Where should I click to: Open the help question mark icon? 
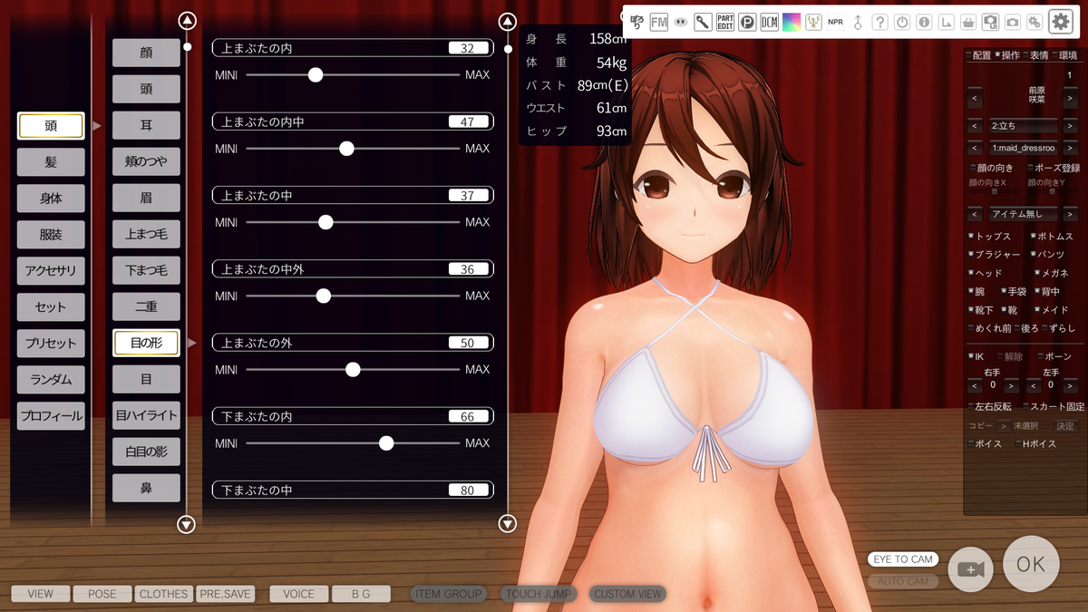coord(879,22)
